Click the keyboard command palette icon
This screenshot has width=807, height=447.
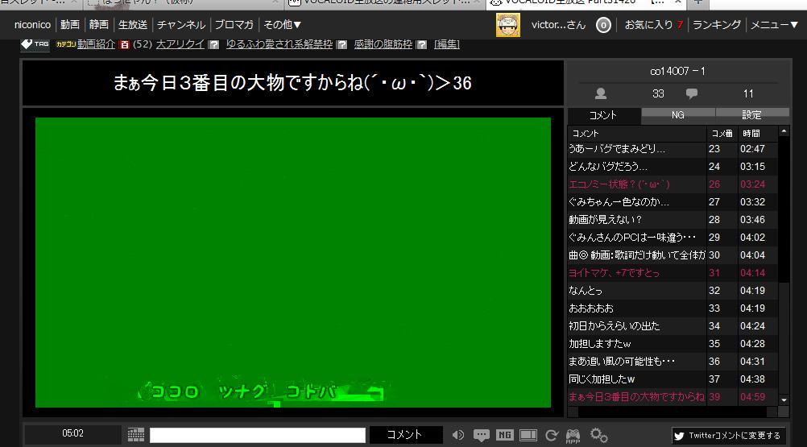click(136, 435)
